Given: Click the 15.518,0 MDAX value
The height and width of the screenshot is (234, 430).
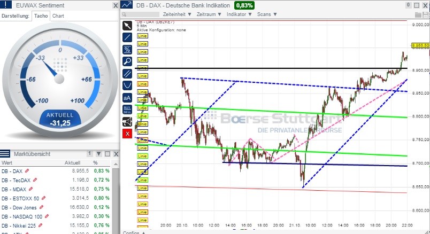Looking at the screenshot, I should 79,189.
